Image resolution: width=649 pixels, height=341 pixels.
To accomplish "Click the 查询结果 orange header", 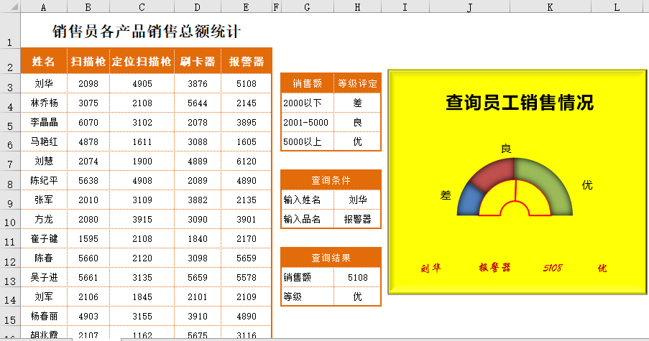I will point(331,257).
